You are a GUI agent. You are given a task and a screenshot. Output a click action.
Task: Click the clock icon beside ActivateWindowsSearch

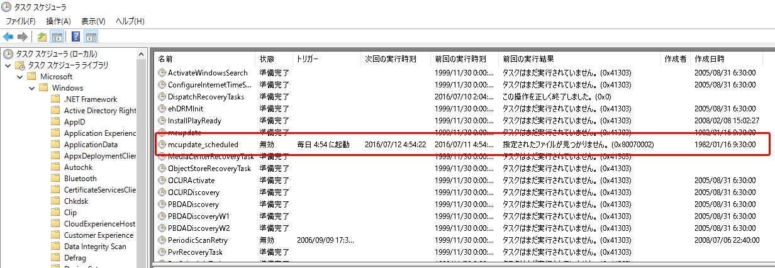[162, 73]
